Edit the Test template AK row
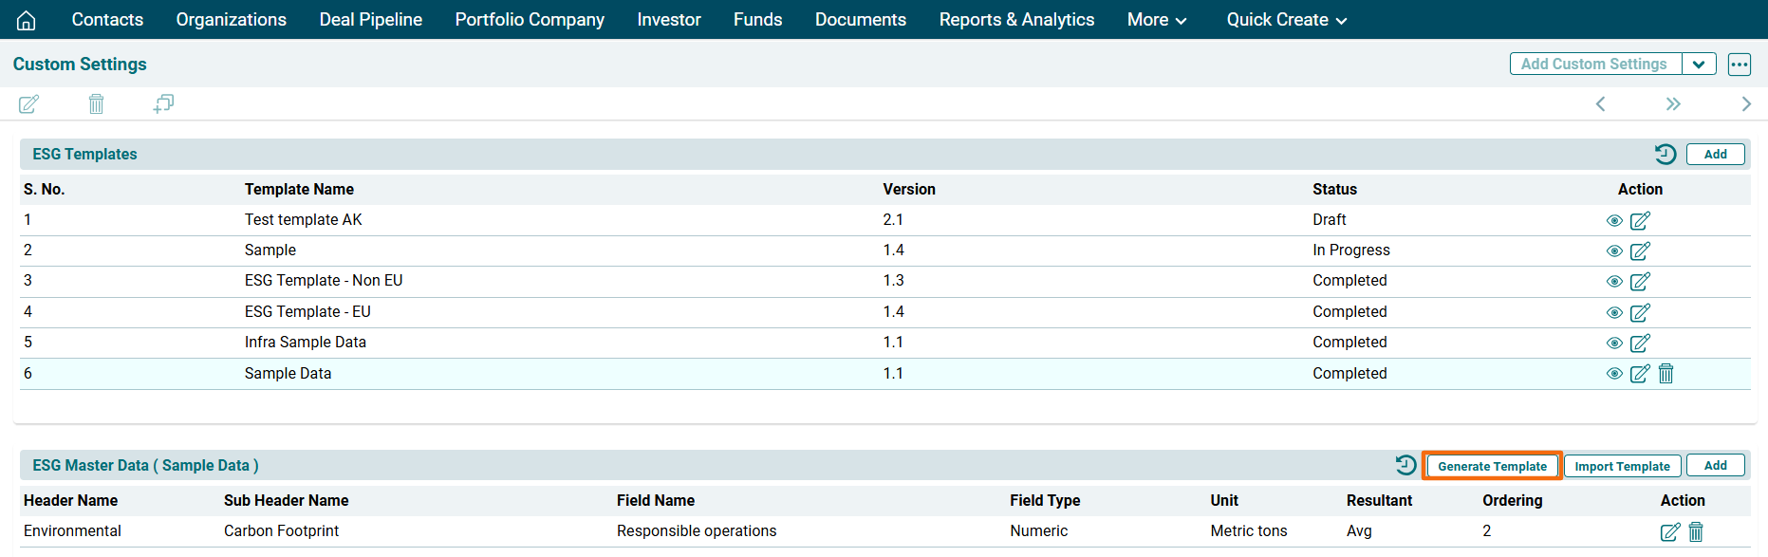 1640,220
